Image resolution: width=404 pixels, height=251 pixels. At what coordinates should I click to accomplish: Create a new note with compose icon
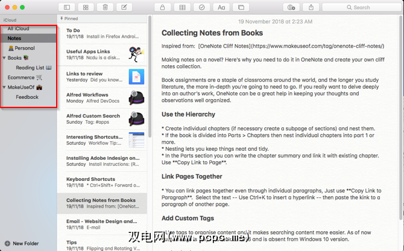tap(124, 7)
